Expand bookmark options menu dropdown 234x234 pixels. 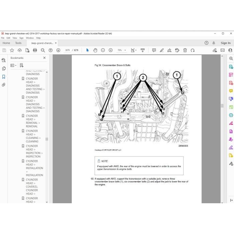[x=13, y=66]
